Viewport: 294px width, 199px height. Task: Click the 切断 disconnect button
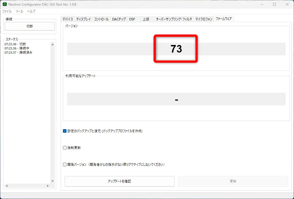[x=30, y=26]
